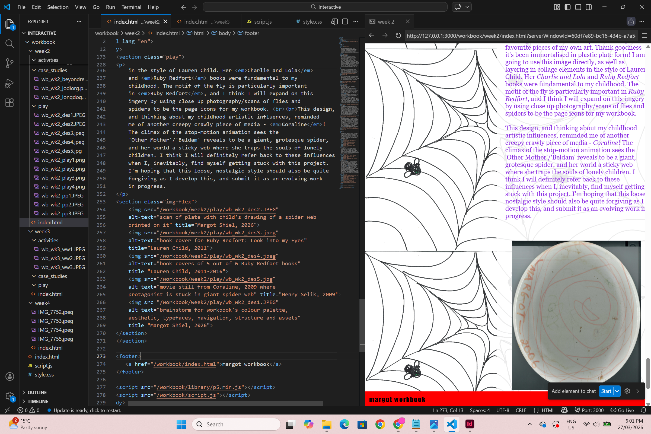The width and height of the screenshot is (651, 434).
Task: Open the Start button dropdown arrow
Action: tap(617, 391)
